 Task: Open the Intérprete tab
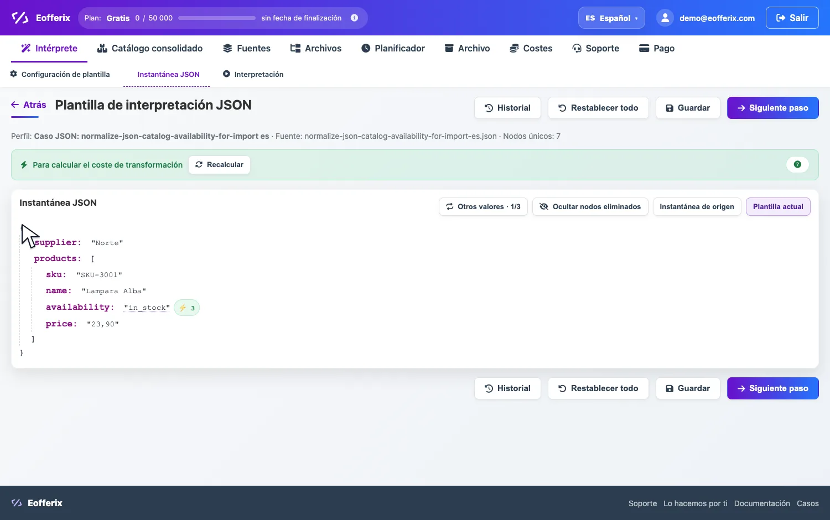pos(49,48)
